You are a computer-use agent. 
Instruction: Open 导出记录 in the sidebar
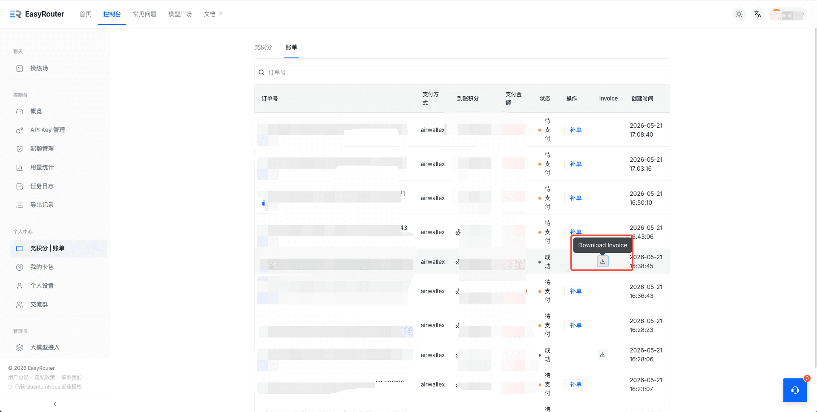58,205
